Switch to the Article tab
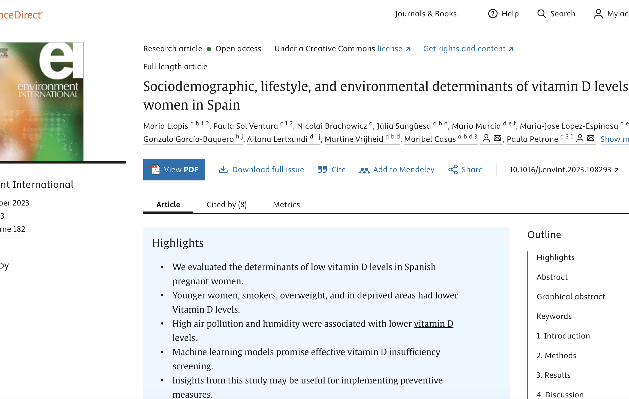This screenshot has height=399, width=629. click(168, 204)
